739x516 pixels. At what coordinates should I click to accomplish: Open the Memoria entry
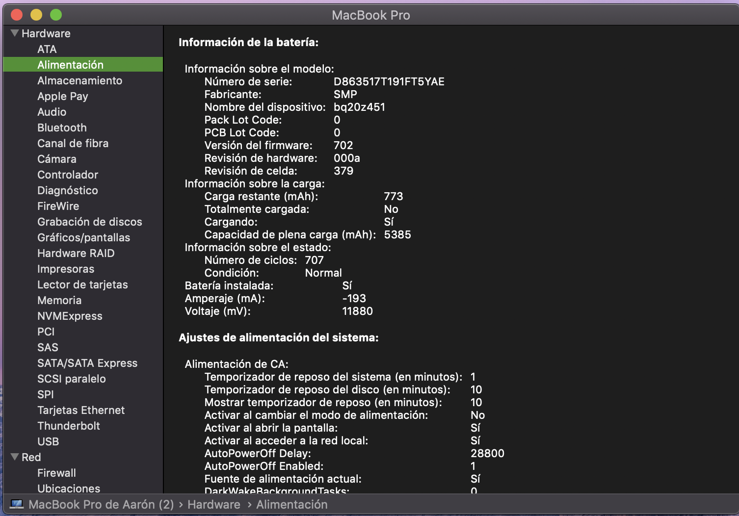pos(59,300)
